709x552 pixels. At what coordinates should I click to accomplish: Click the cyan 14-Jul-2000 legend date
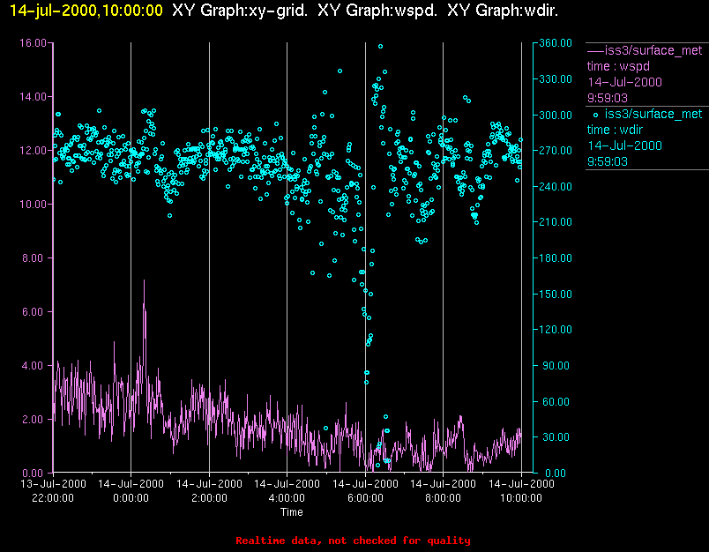(x=624, y=145)
